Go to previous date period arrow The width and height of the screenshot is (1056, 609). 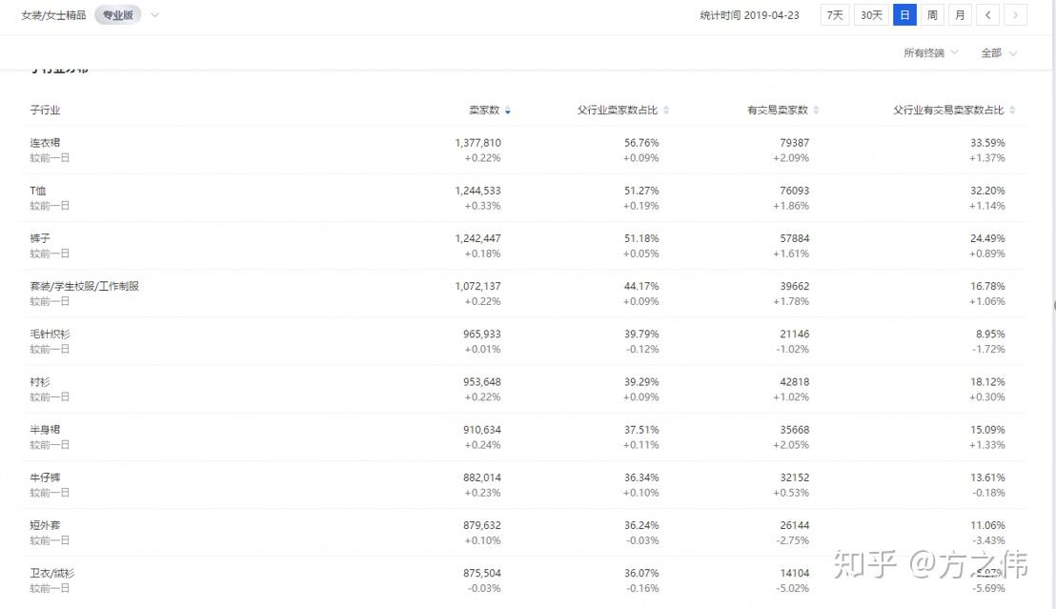pyautogui.click(x=988, y=15)
